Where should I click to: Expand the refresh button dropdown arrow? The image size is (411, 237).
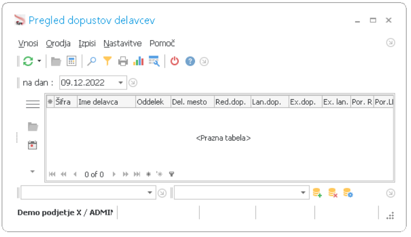click(x=39, y=61)
